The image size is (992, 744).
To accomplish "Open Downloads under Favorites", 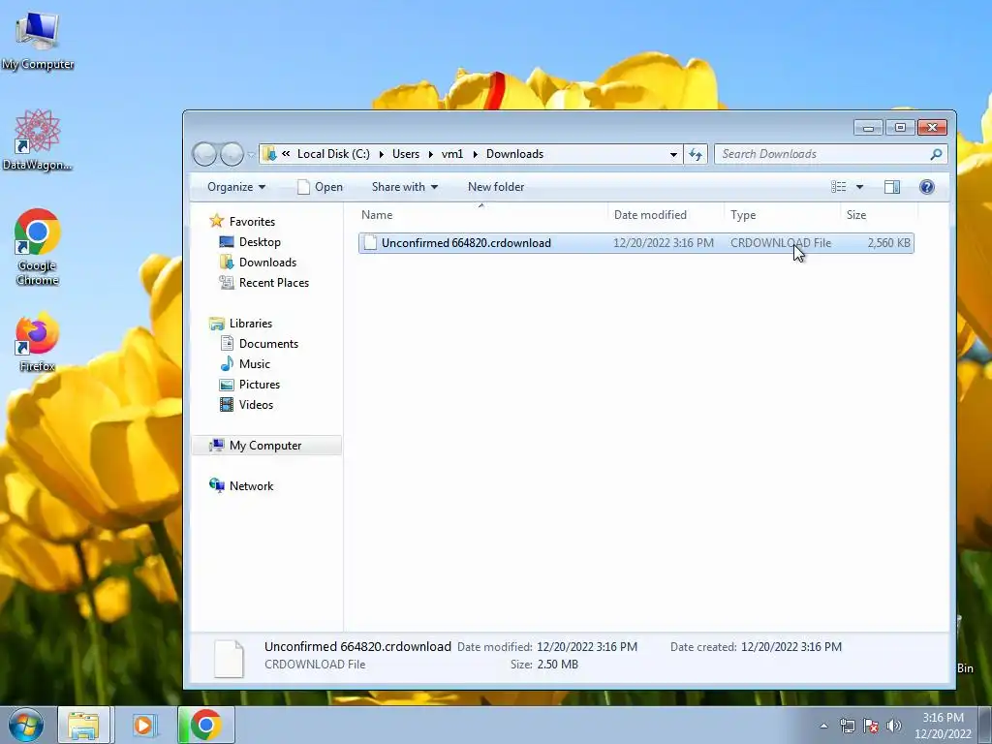I will [267, 262].
